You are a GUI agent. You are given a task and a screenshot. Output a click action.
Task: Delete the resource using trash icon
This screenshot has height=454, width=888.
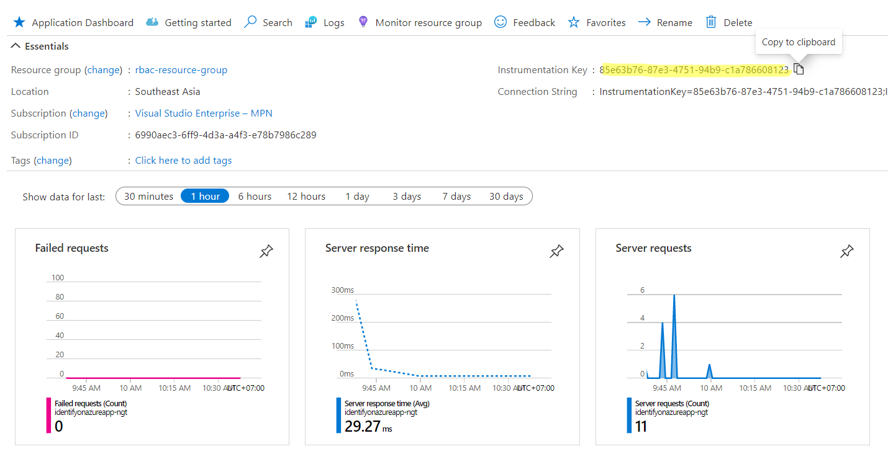point(711,22)
